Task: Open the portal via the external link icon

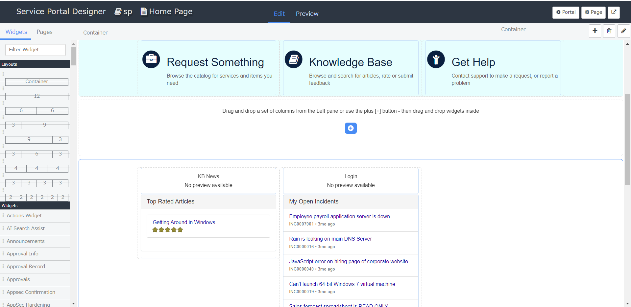Action: [x=614, y=12]
